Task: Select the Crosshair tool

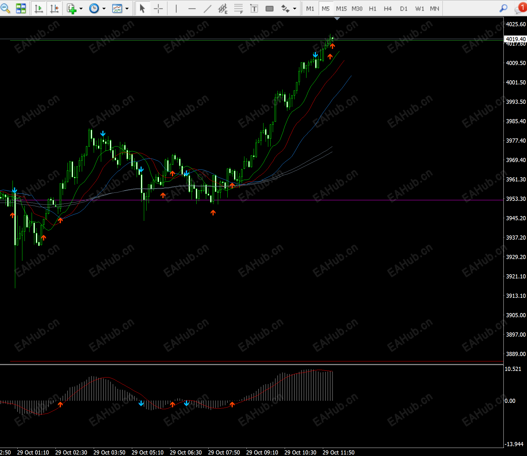Action: (158, 8)
